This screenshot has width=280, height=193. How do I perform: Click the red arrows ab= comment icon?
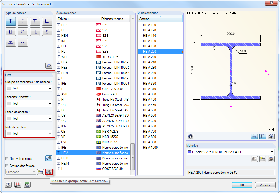coord(17,185)
